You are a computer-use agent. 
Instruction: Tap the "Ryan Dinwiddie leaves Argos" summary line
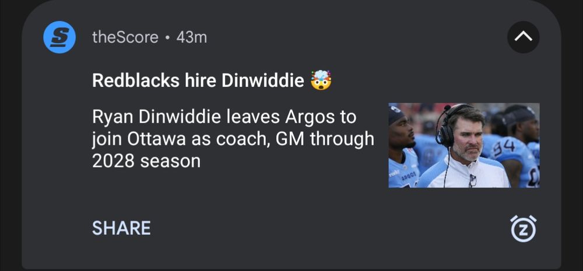tap(224, 117)
